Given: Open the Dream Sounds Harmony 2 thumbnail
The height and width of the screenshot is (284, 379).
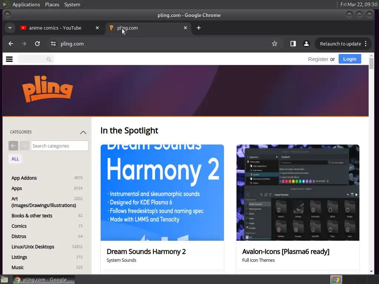Looking at the screenshot, I should click(x=162, y=192).
